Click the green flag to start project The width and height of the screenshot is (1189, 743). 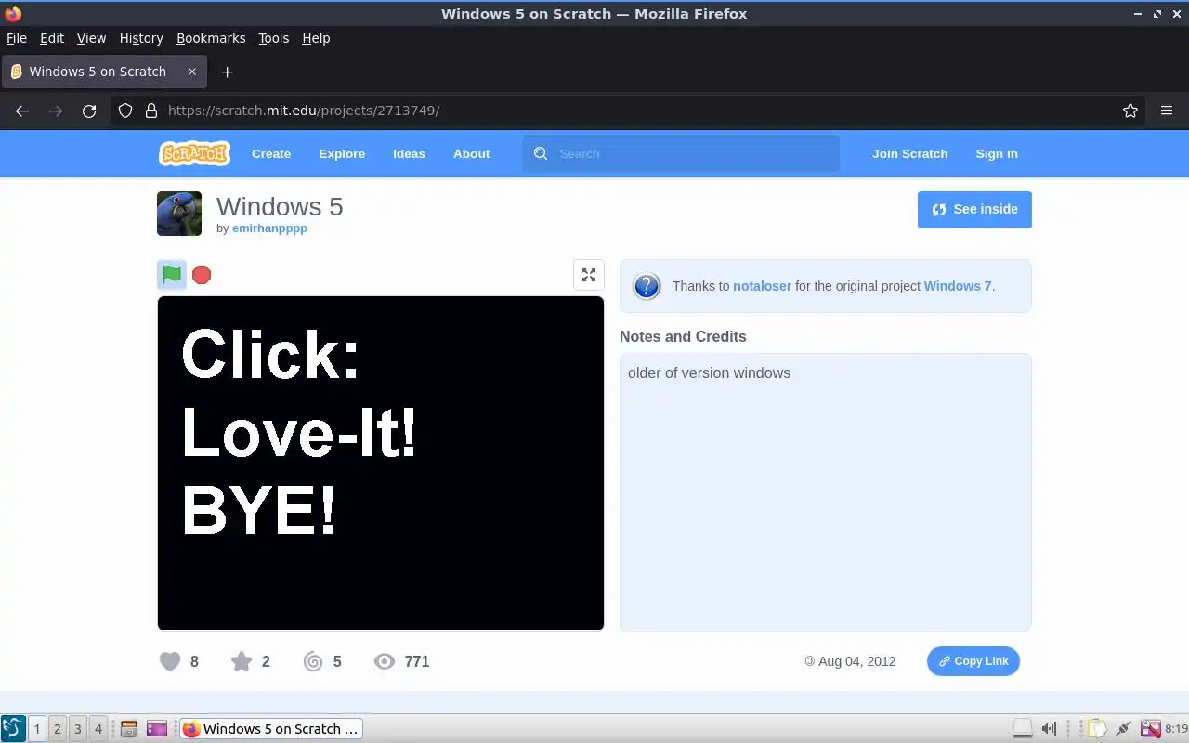coord(172,275)
